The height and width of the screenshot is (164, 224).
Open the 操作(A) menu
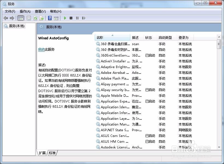pyautogui.click(x=25, y=11)
